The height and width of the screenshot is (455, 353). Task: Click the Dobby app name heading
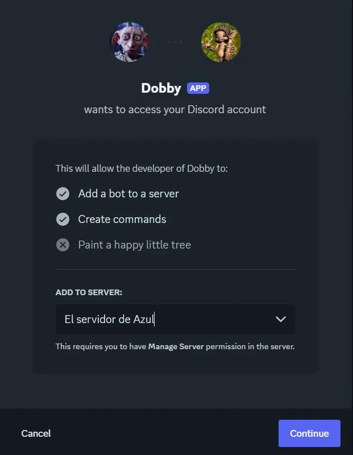(161, 88)
